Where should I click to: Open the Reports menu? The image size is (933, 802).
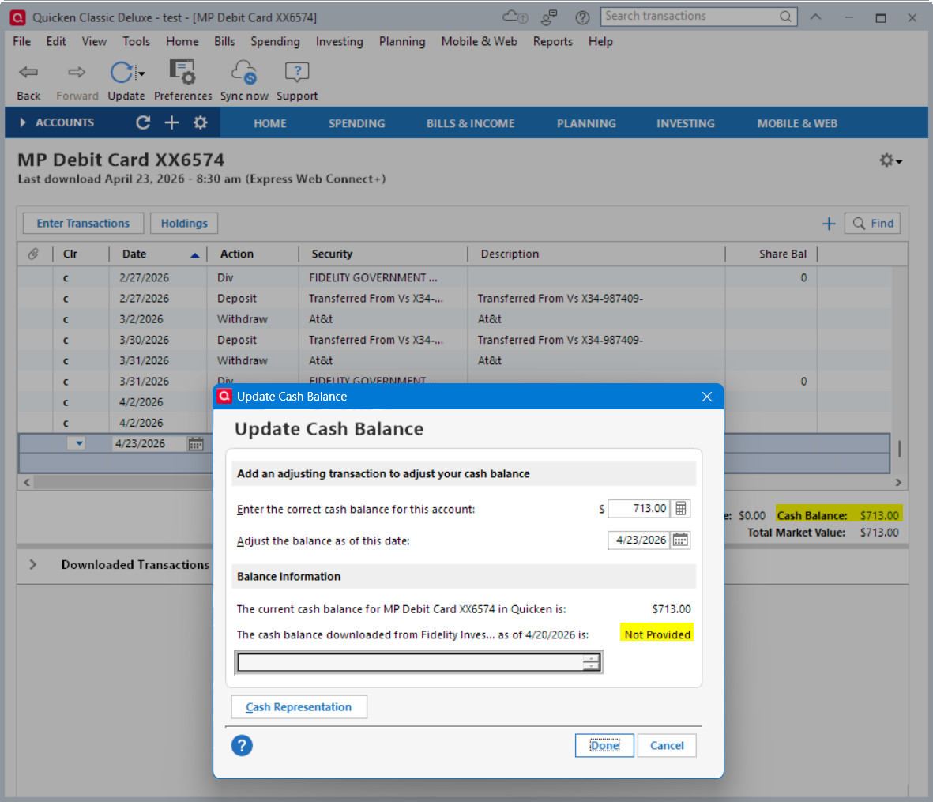click(553, 42)
